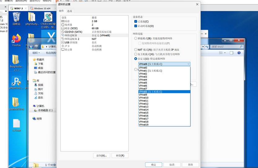Image resolution: width=258 pixels, height=168 pixels.
Task: Select the 显示器 display device row
Action: pos(94,50)
